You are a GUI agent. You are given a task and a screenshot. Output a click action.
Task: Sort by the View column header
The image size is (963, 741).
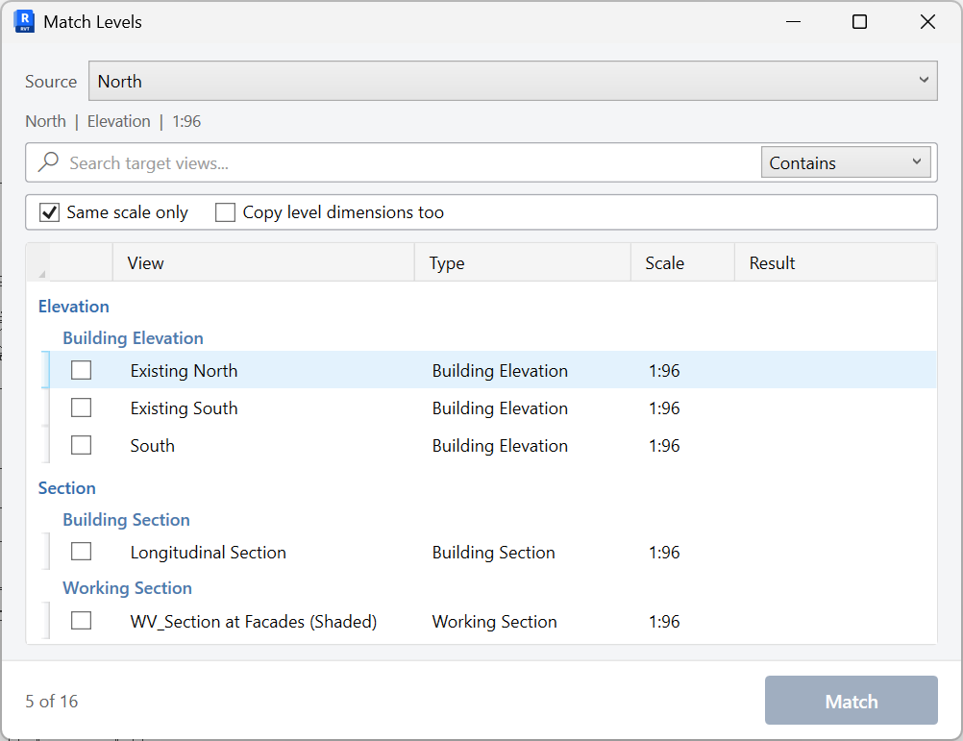[263, 262]
